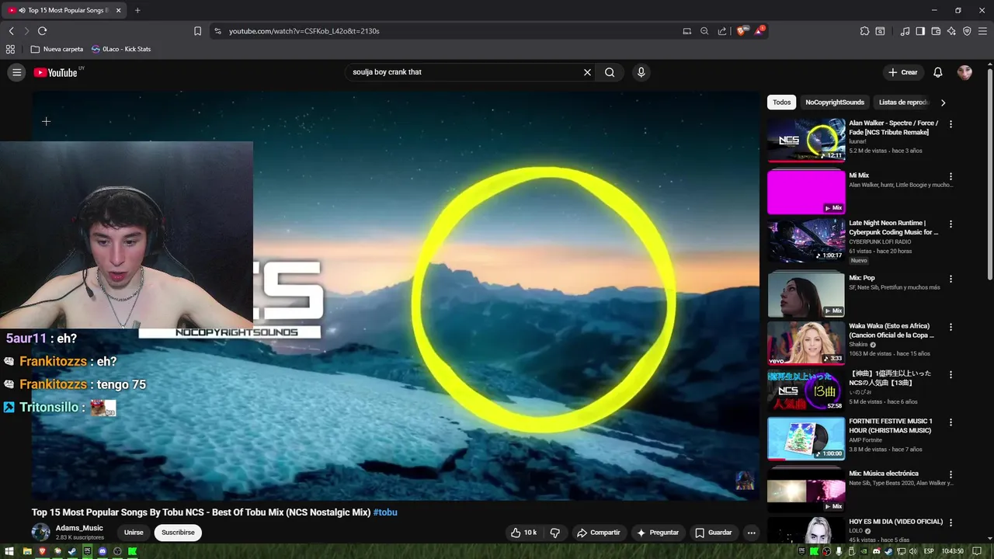994x559 pixels.
Task: Open options for Mix: Música electrónica
Action: [x=951, y=474]
